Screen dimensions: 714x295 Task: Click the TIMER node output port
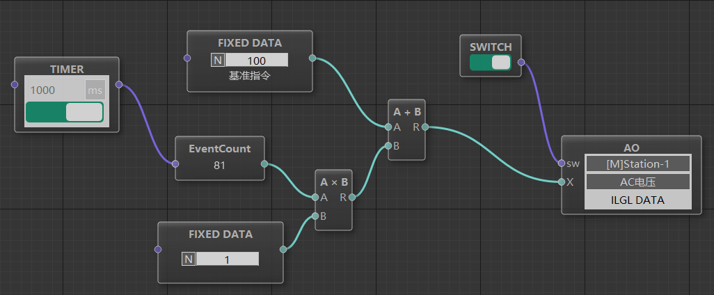tap(119, 84)
